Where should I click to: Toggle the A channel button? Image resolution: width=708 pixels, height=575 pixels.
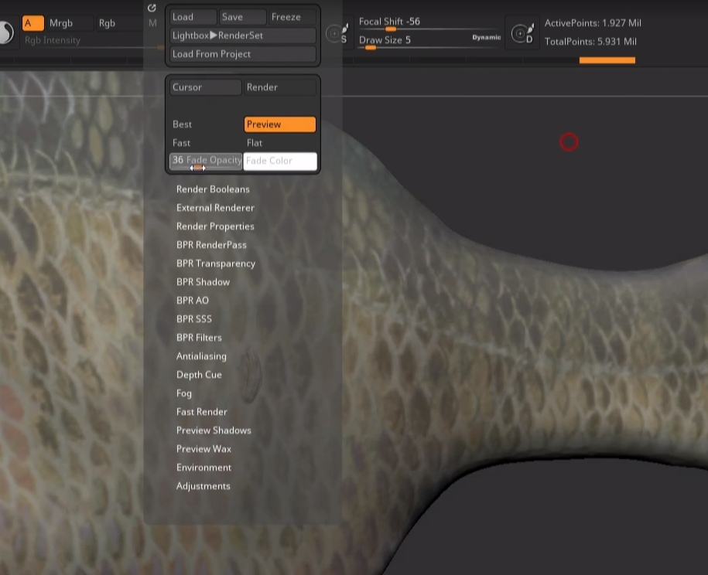[x=32, y=23]
